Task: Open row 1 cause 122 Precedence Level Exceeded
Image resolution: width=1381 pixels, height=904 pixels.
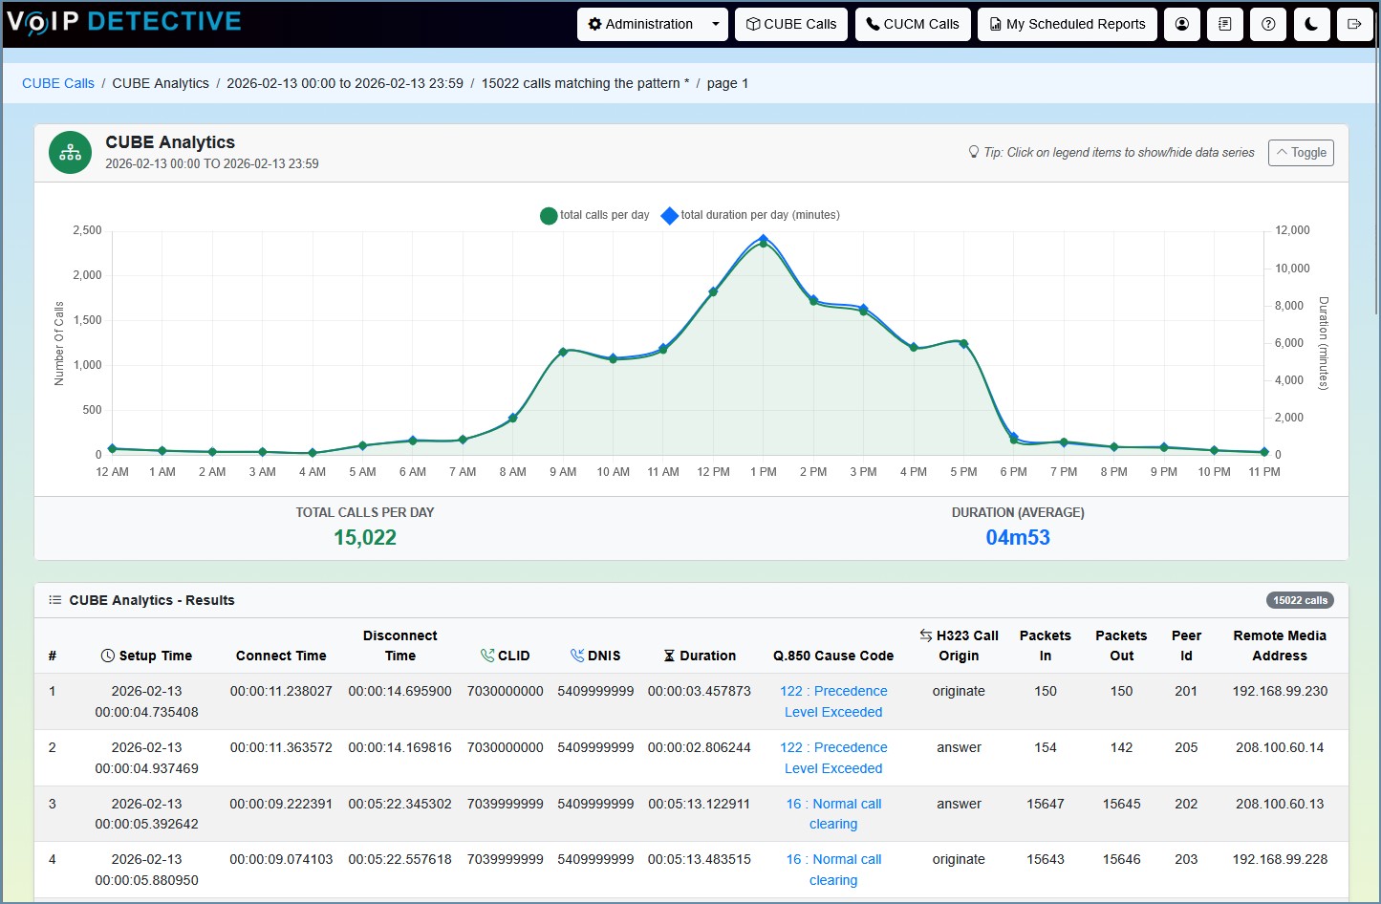Action: [x=833, y=701]
